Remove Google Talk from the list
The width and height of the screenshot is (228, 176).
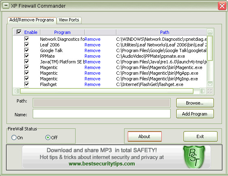tap(93, 50)
